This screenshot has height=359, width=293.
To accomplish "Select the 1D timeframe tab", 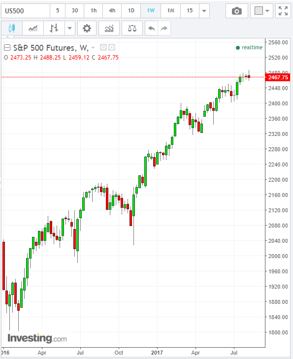I will pyautogui.click(x=131, y=11).
